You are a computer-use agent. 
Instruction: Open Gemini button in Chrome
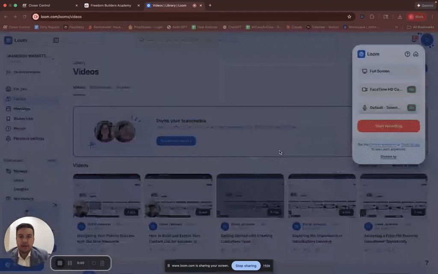tap(425, 5)
